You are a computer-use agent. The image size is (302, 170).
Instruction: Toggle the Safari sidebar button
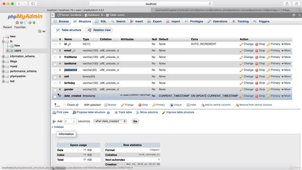33,4
